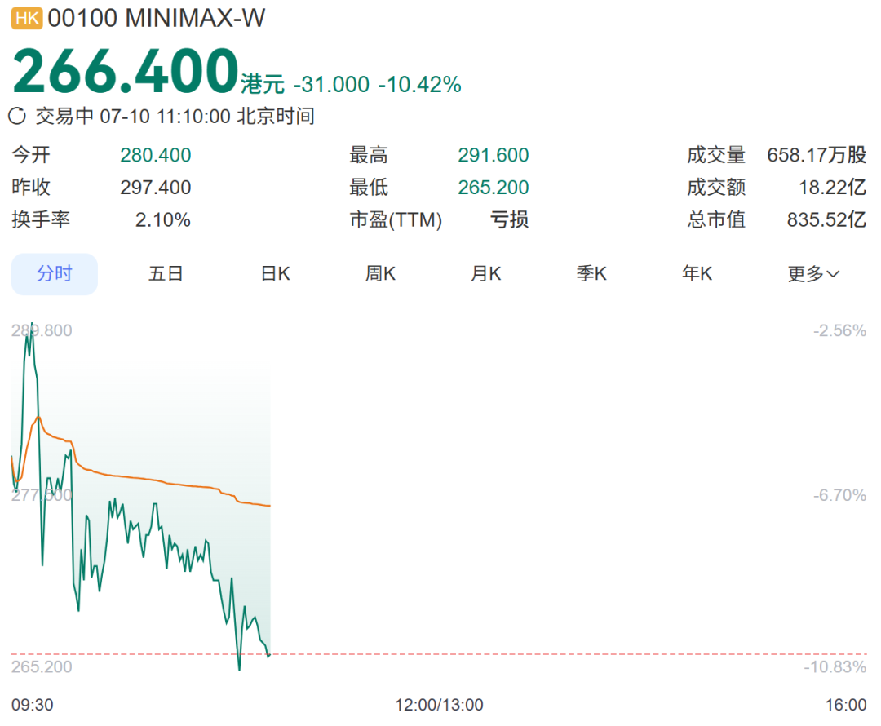Viewport: 881px width, 726px height.
Task: Select the 分时 intraday chart tab
Action: pyautogui.click(x=55, y=273)
